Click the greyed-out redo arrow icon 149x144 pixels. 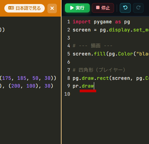(138, 8)
